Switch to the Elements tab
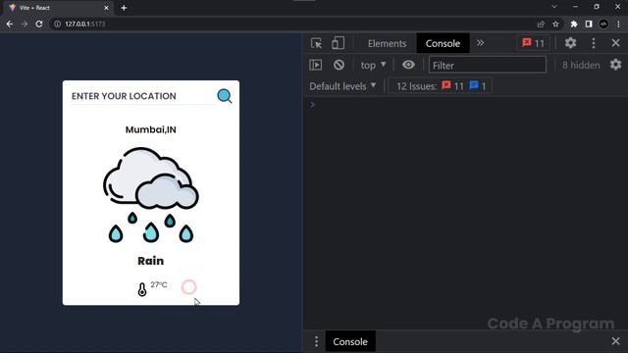 pyautogui.click(x=387, y=43)
